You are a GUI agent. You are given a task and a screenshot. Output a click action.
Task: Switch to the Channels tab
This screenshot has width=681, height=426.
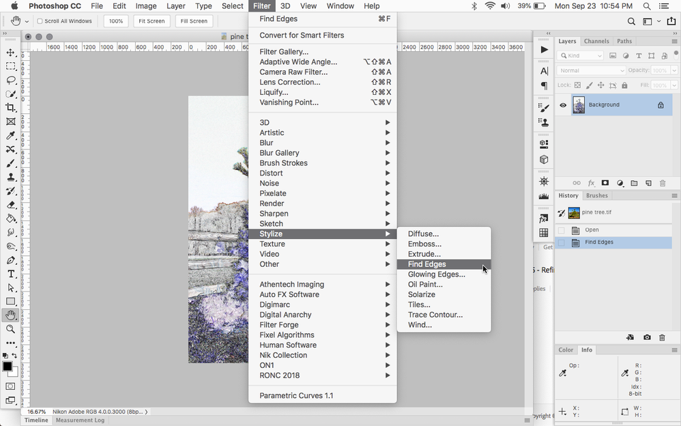[x=596, y=41]
